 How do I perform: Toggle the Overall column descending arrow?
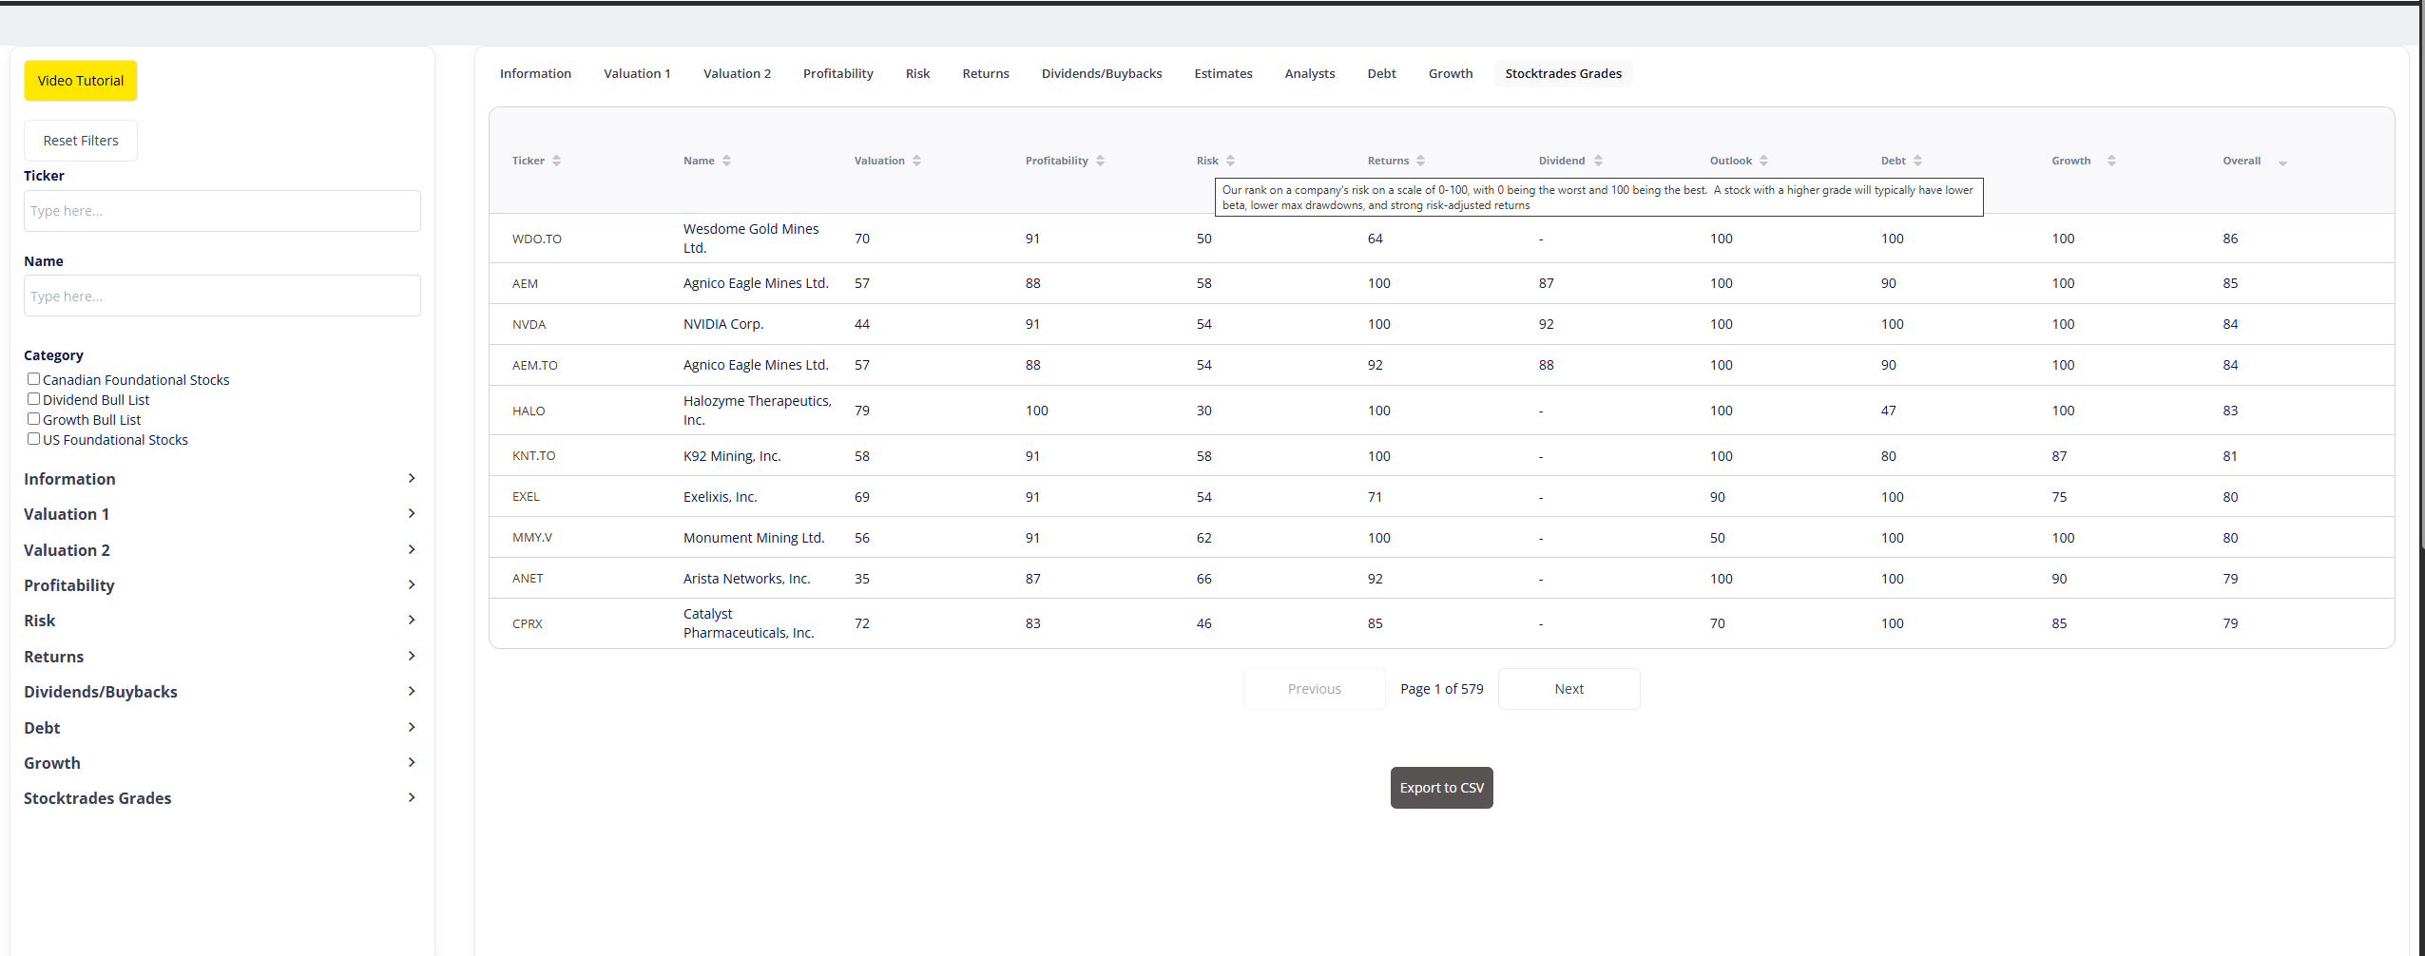point(2281,163)
